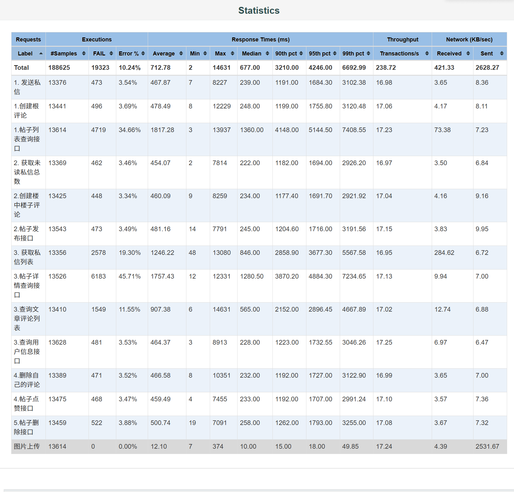Select the '3. 获取私信列表' row label

[27, 257]
